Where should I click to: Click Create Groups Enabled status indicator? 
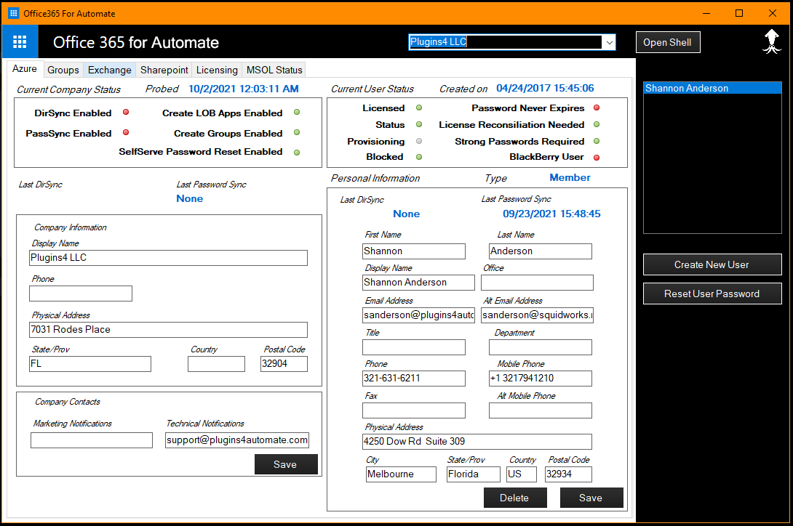tap(297, 132)
